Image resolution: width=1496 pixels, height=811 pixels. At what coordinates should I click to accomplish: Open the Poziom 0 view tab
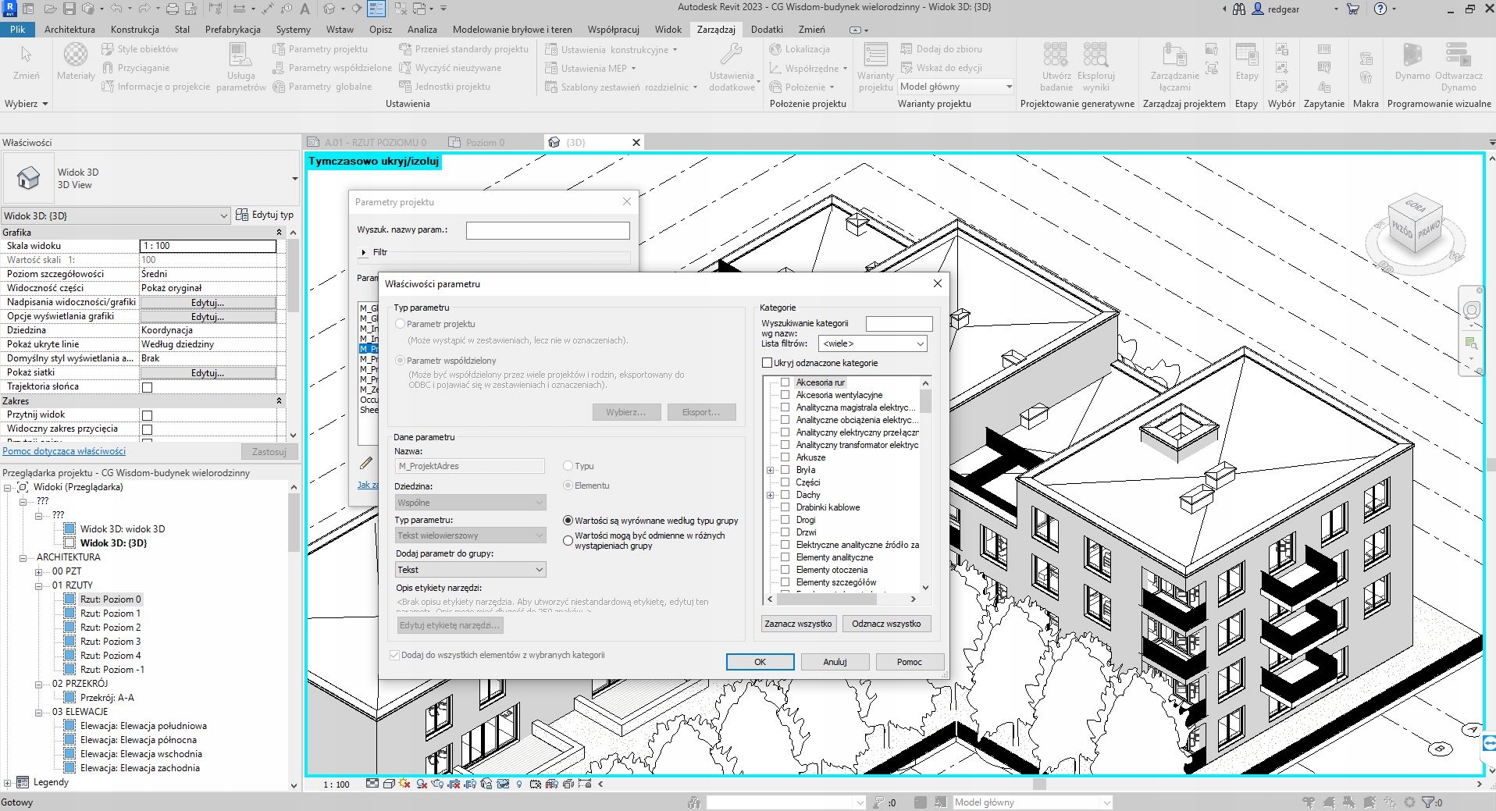coord(485,142)
